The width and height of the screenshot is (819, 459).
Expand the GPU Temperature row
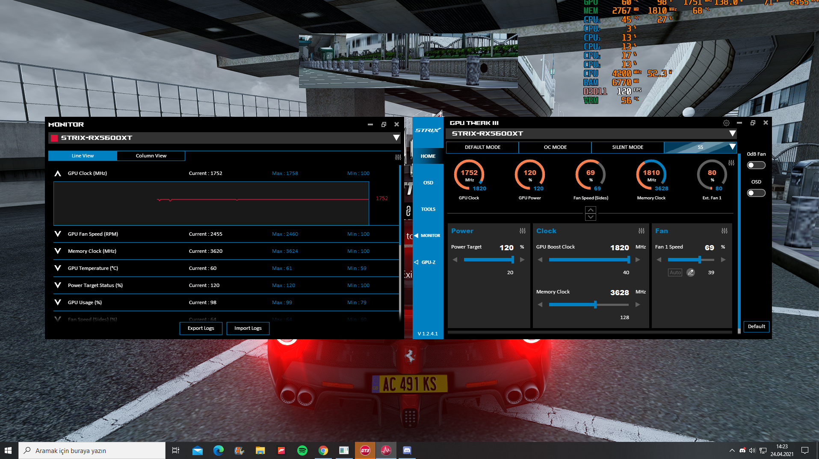[58, 268]
